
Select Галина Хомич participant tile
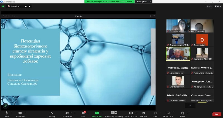pyautogui.click(x=202, y=68)
